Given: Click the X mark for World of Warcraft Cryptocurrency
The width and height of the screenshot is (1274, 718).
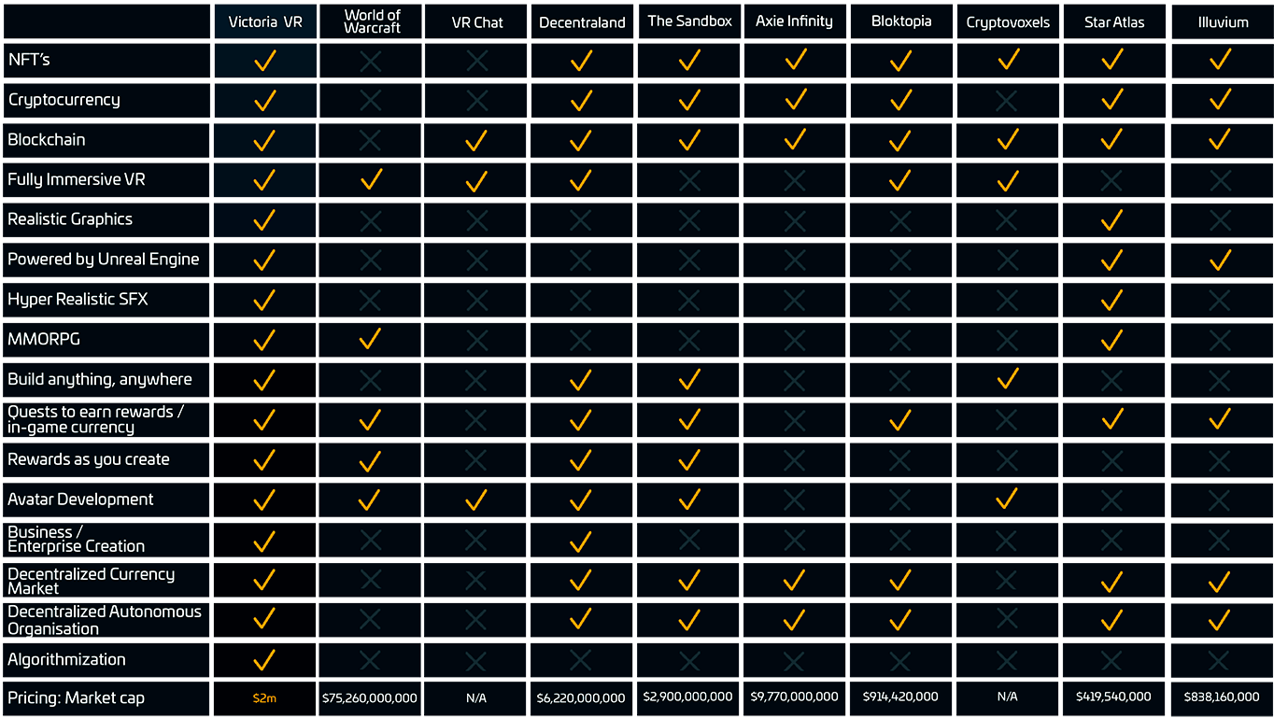Looking at the screenshot, I should coord(370,100).
